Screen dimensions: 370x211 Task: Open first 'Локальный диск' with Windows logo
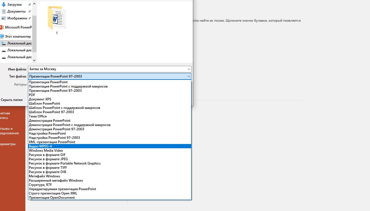click(x=16, y=43)
